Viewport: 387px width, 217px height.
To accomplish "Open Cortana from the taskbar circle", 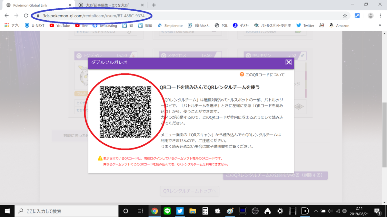I will [126, 211].
